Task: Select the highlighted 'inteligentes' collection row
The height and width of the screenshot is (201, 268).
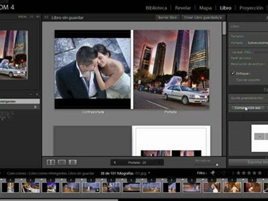Action: (20, 101)
